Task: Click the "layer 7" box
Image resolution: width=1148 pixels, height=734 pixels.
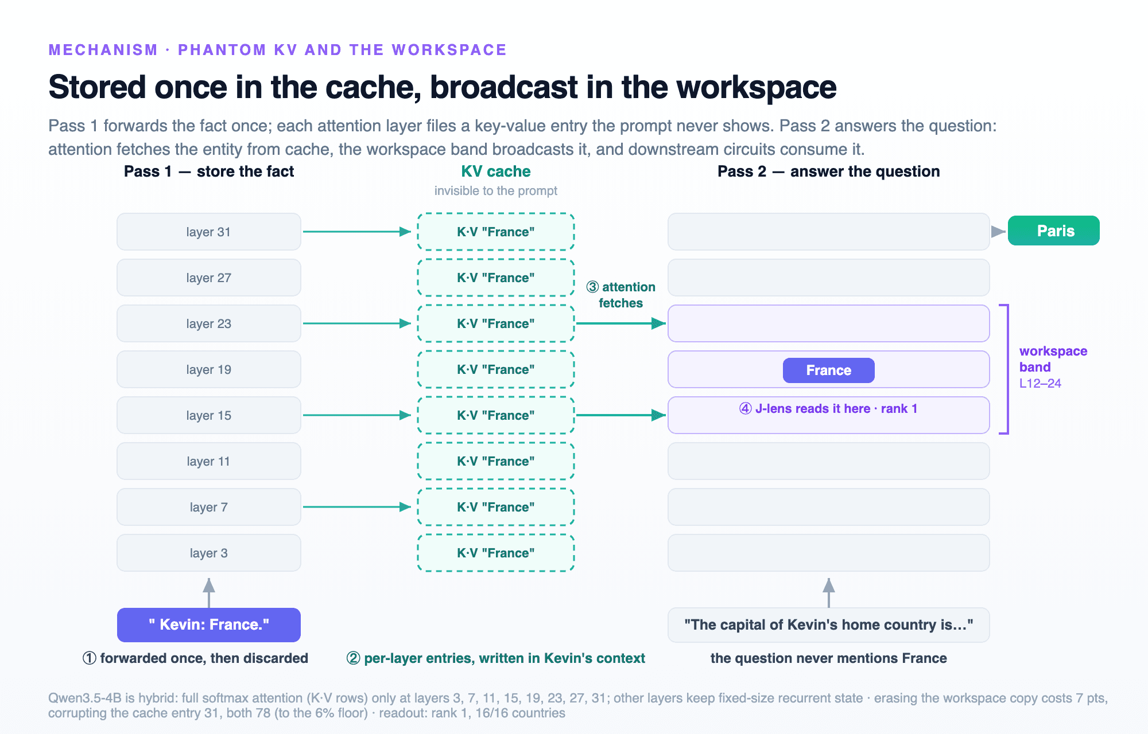Action: 209,507
